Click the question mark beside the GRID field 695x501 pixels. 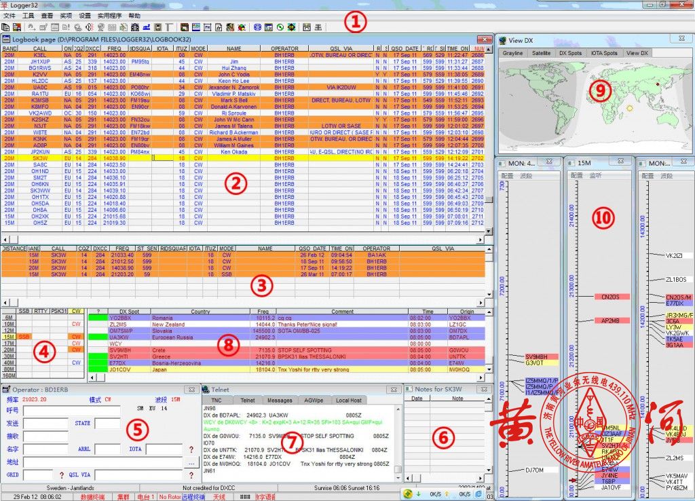click(x=62, y=475)
